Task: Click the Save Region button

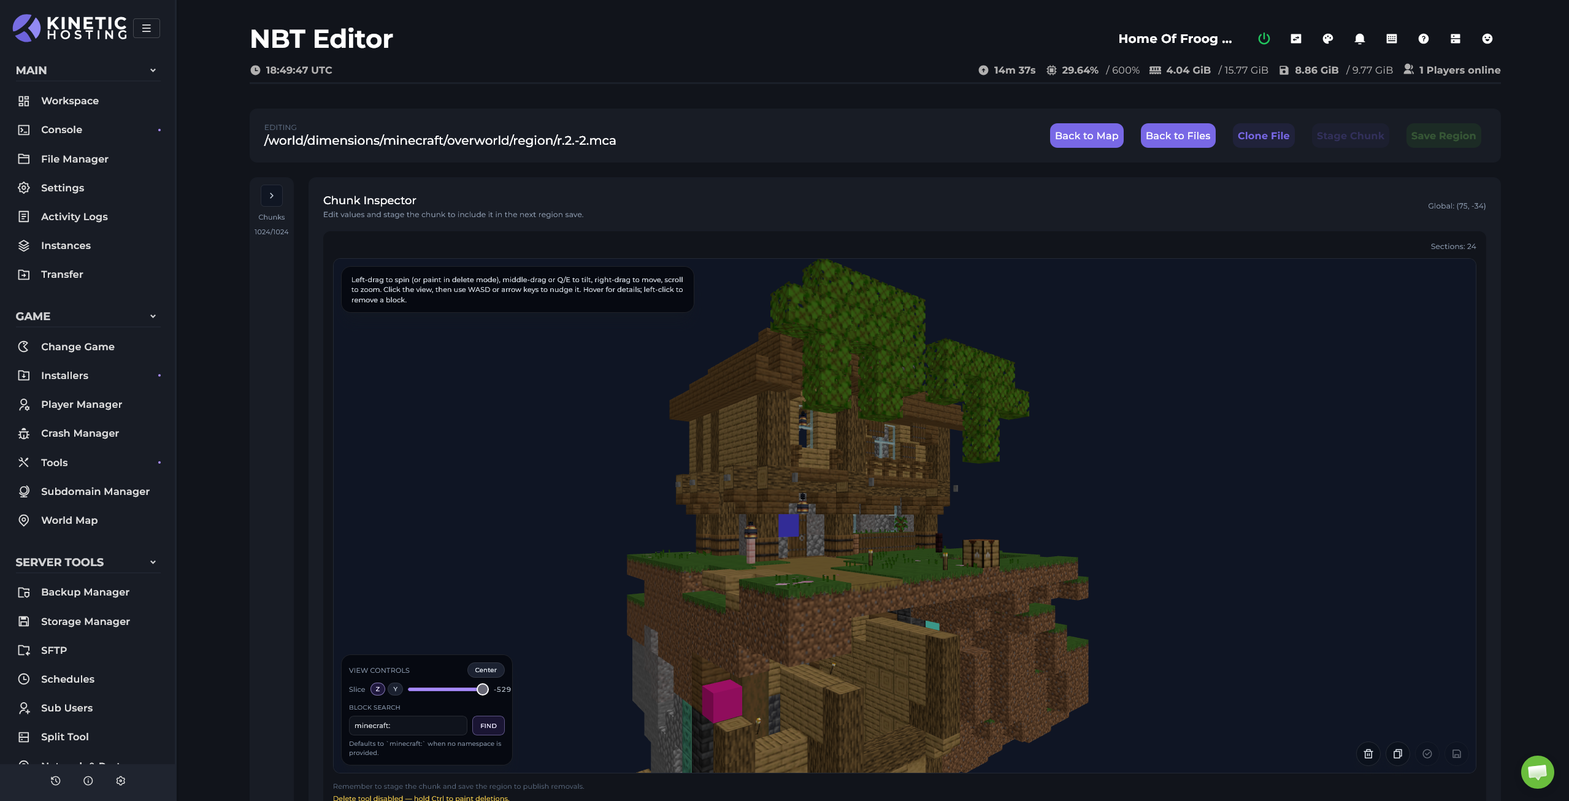Action: click(x=1443, y=136)
